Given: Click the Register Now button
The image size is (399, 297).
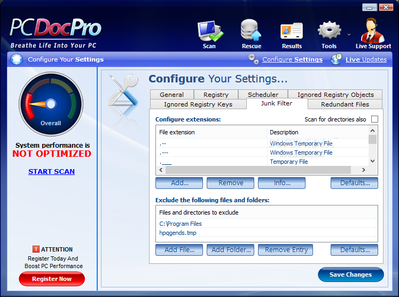Looking at the screenshot, I should [52, 279].
